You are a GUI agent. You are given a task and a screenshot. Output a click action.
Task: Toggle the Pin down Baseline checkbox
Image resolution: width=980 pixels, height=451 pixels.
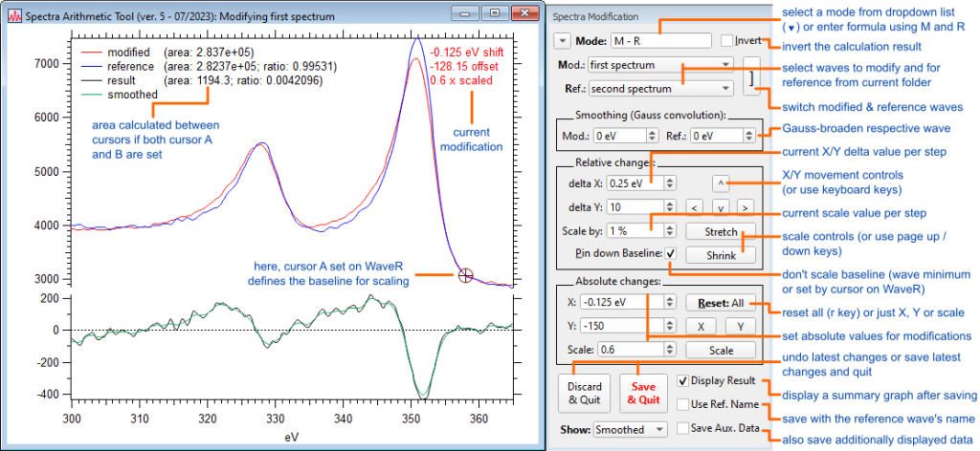tap(671, 253)
